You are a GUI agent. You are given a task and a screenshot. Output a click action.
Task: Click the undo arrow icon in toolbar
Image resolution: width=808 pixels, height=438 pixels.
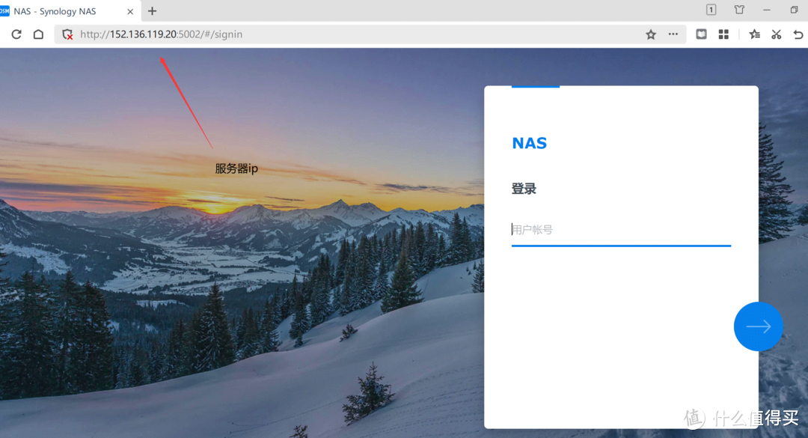click(x=798, y=34)
